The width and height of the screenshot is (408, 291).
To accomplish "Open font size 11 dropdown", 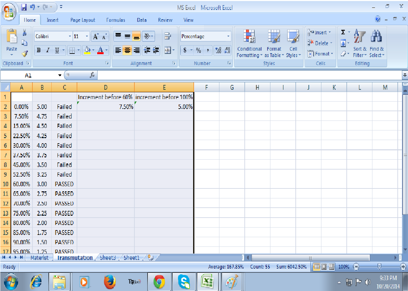I will (87, 37).
